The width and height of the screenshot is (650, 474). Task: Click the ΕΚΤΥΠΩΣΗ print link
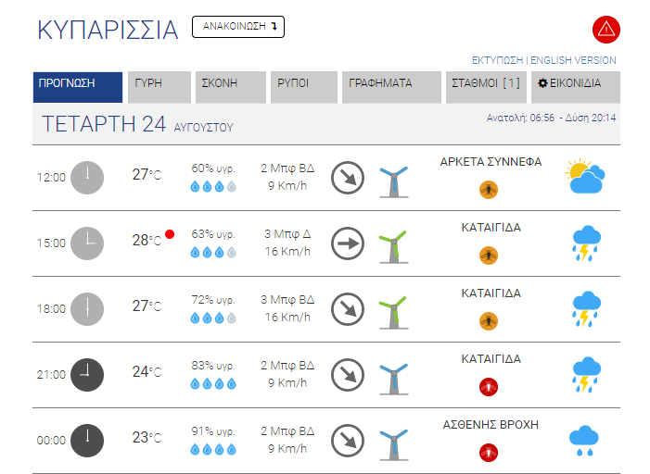497,60
